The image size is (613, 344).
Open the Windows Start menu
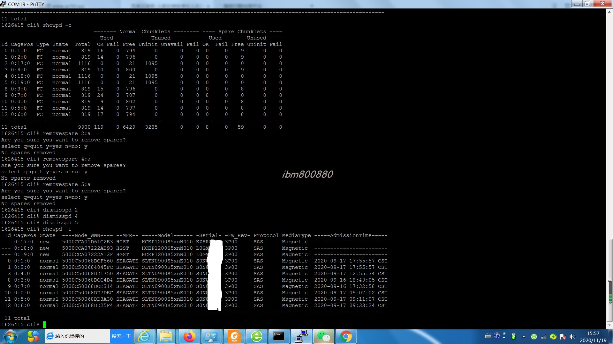coord(10,336)
